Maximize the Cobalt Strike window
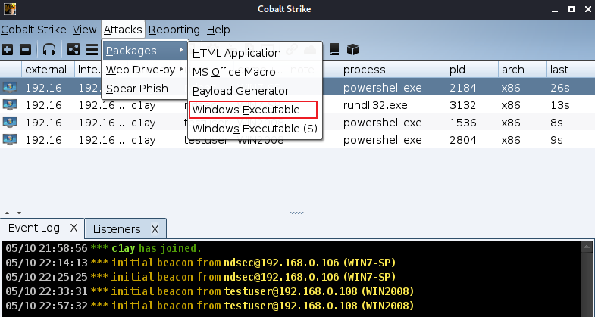This screenshot has height=317, width=595. click(571, 9)
